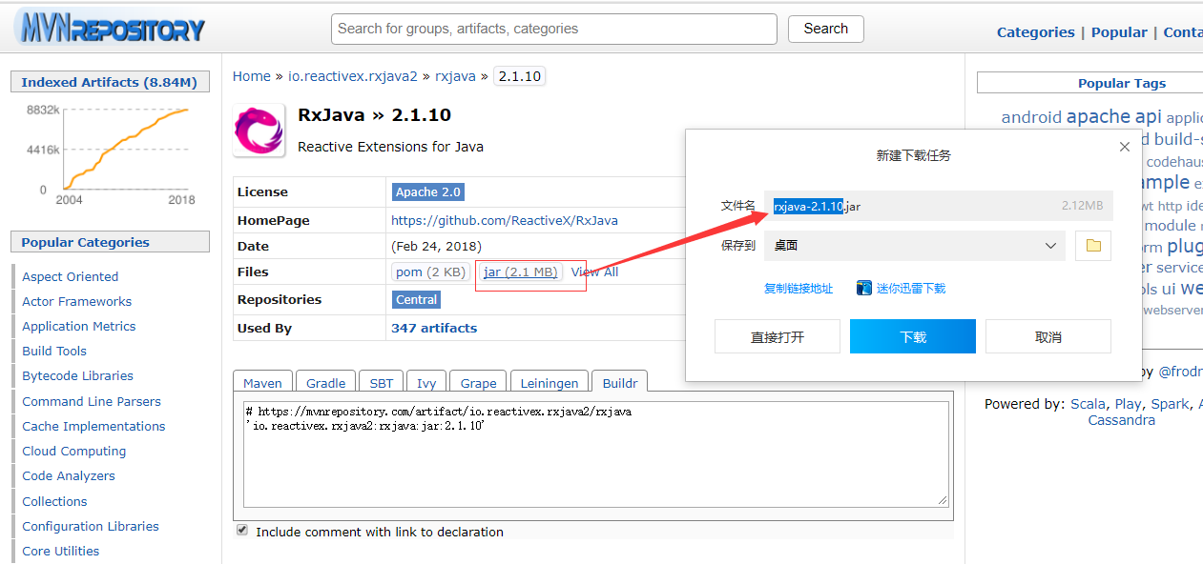
Task: Open Command Line Parsers category
Action: 92,401
